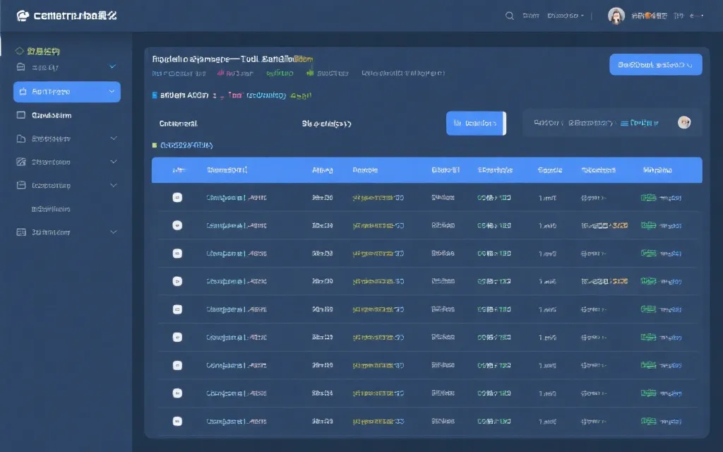Image resolution: width=723 pixels, height=452 pixels.
Task: Expand the chevron beside the sidebar folder item
Action: (x=114, y=138)
